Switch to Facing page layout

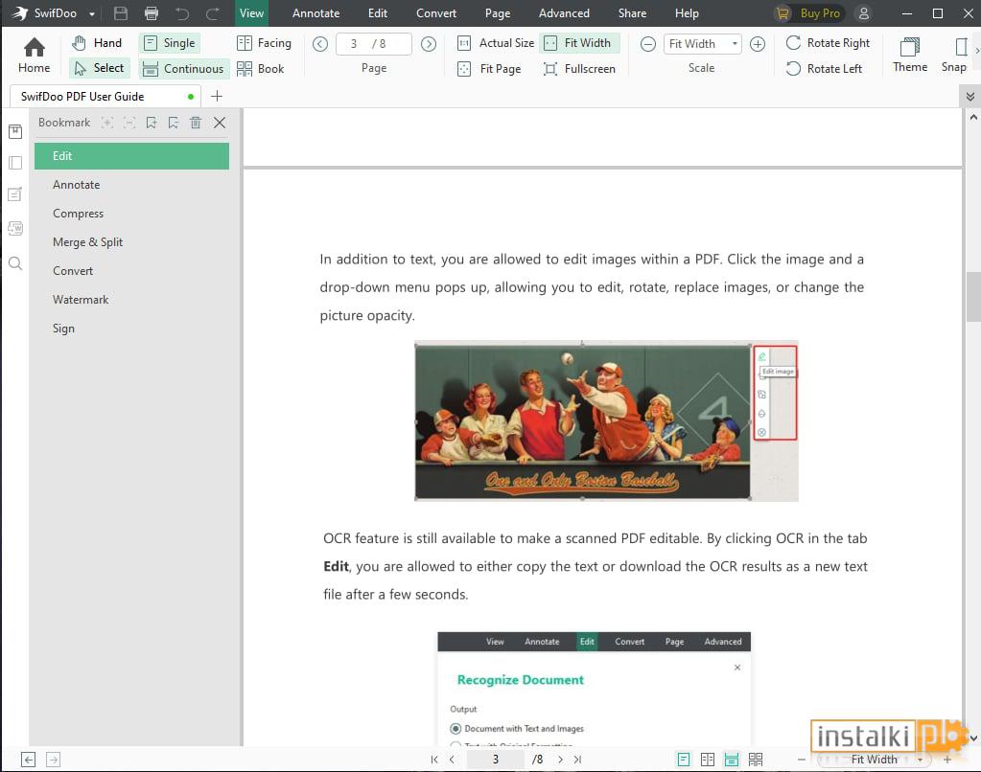click(x=264, y=42)
